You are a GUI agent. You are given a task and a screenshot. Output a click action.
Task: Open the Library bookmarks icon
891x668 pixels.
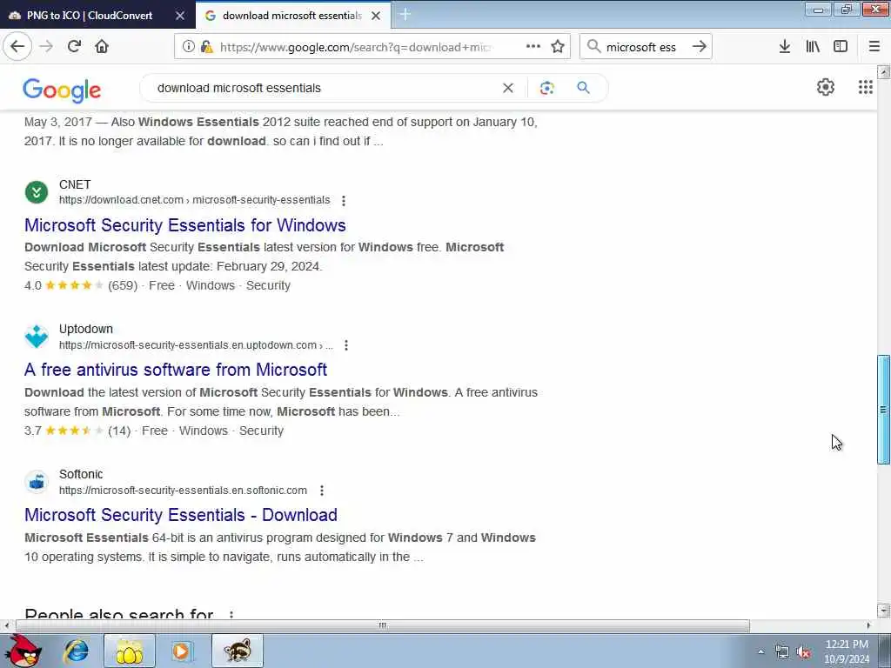click(x=813, y=47)
